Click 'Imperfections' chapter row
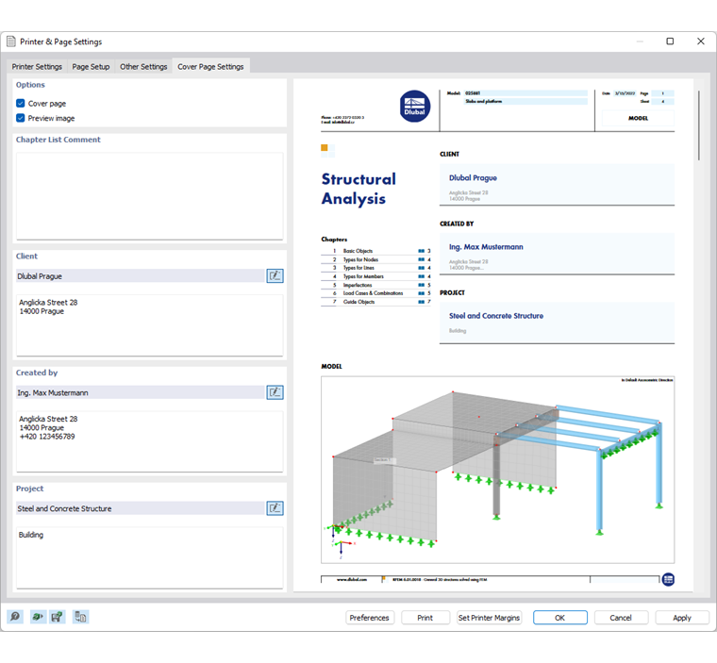Image resolution: width=717 pixels, height=663 pixels. [x=375, y=285]
